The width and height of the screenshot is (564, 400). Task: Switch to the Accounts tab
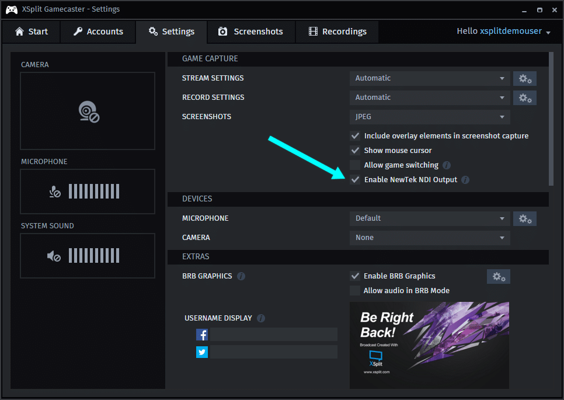[98, 32]
